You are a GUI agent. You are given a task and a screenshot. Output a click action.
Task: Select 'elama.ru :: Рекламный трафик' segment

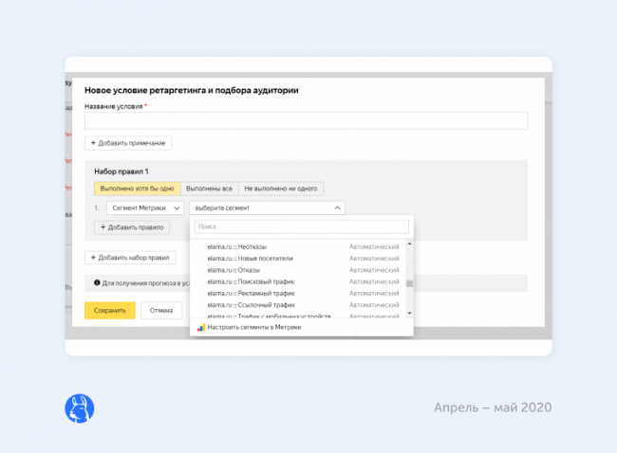tap(252, 293)
